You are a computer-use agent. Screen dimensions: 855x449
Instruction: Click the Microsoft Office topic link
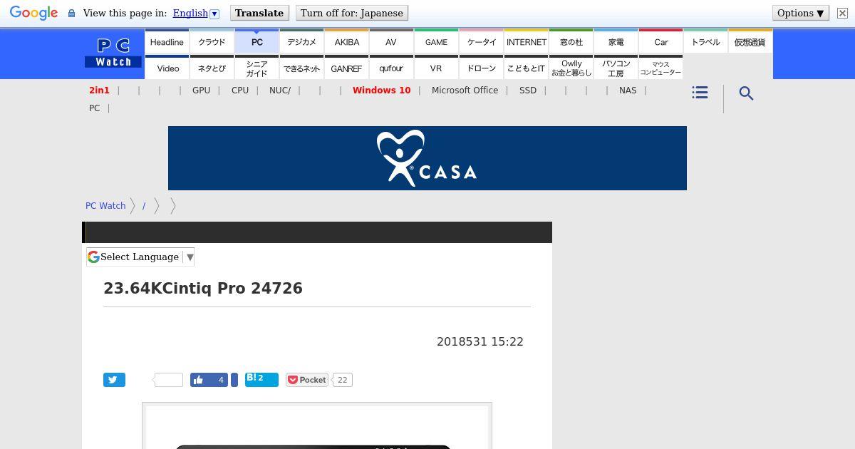click(x=465, y=91)
